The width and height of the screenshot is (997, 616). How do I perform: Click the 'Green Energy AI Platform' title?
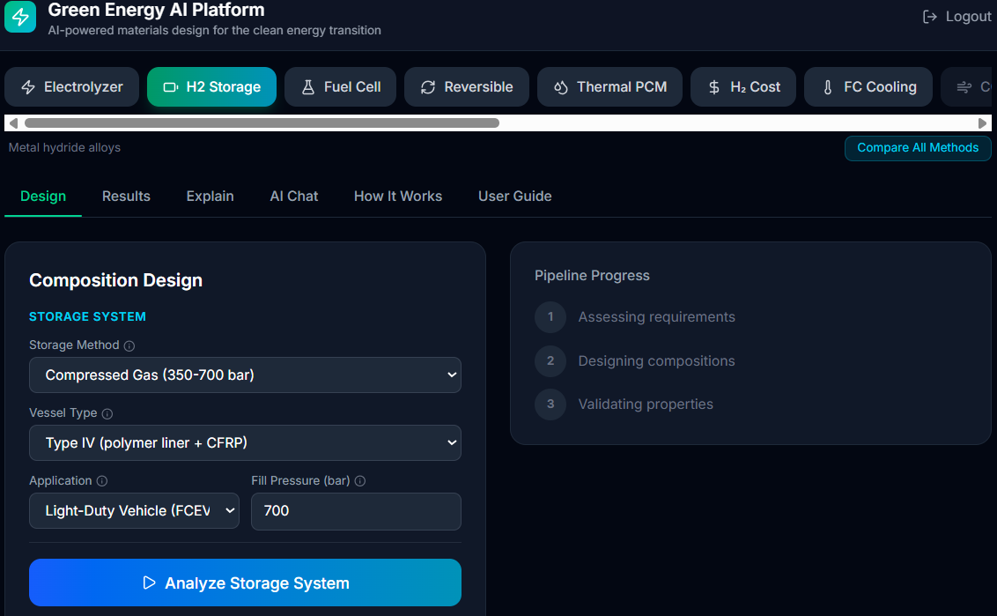click(x=157, y=11)
